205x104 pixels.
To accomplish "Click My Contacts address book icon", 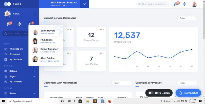I will 6,59.
